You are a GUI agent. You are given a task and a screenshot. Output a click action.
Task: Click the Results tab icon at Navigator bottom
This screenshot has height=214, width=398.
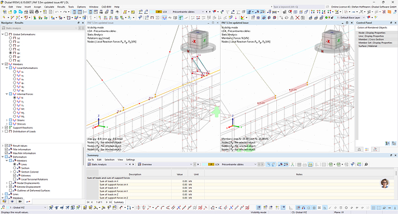click(28, 201)
